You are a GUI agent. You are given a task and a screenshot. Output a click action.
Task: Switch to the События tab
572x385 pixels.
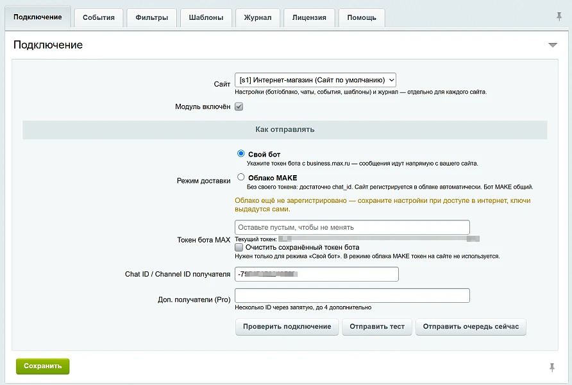pyautogui.click(x=99, y=17)
